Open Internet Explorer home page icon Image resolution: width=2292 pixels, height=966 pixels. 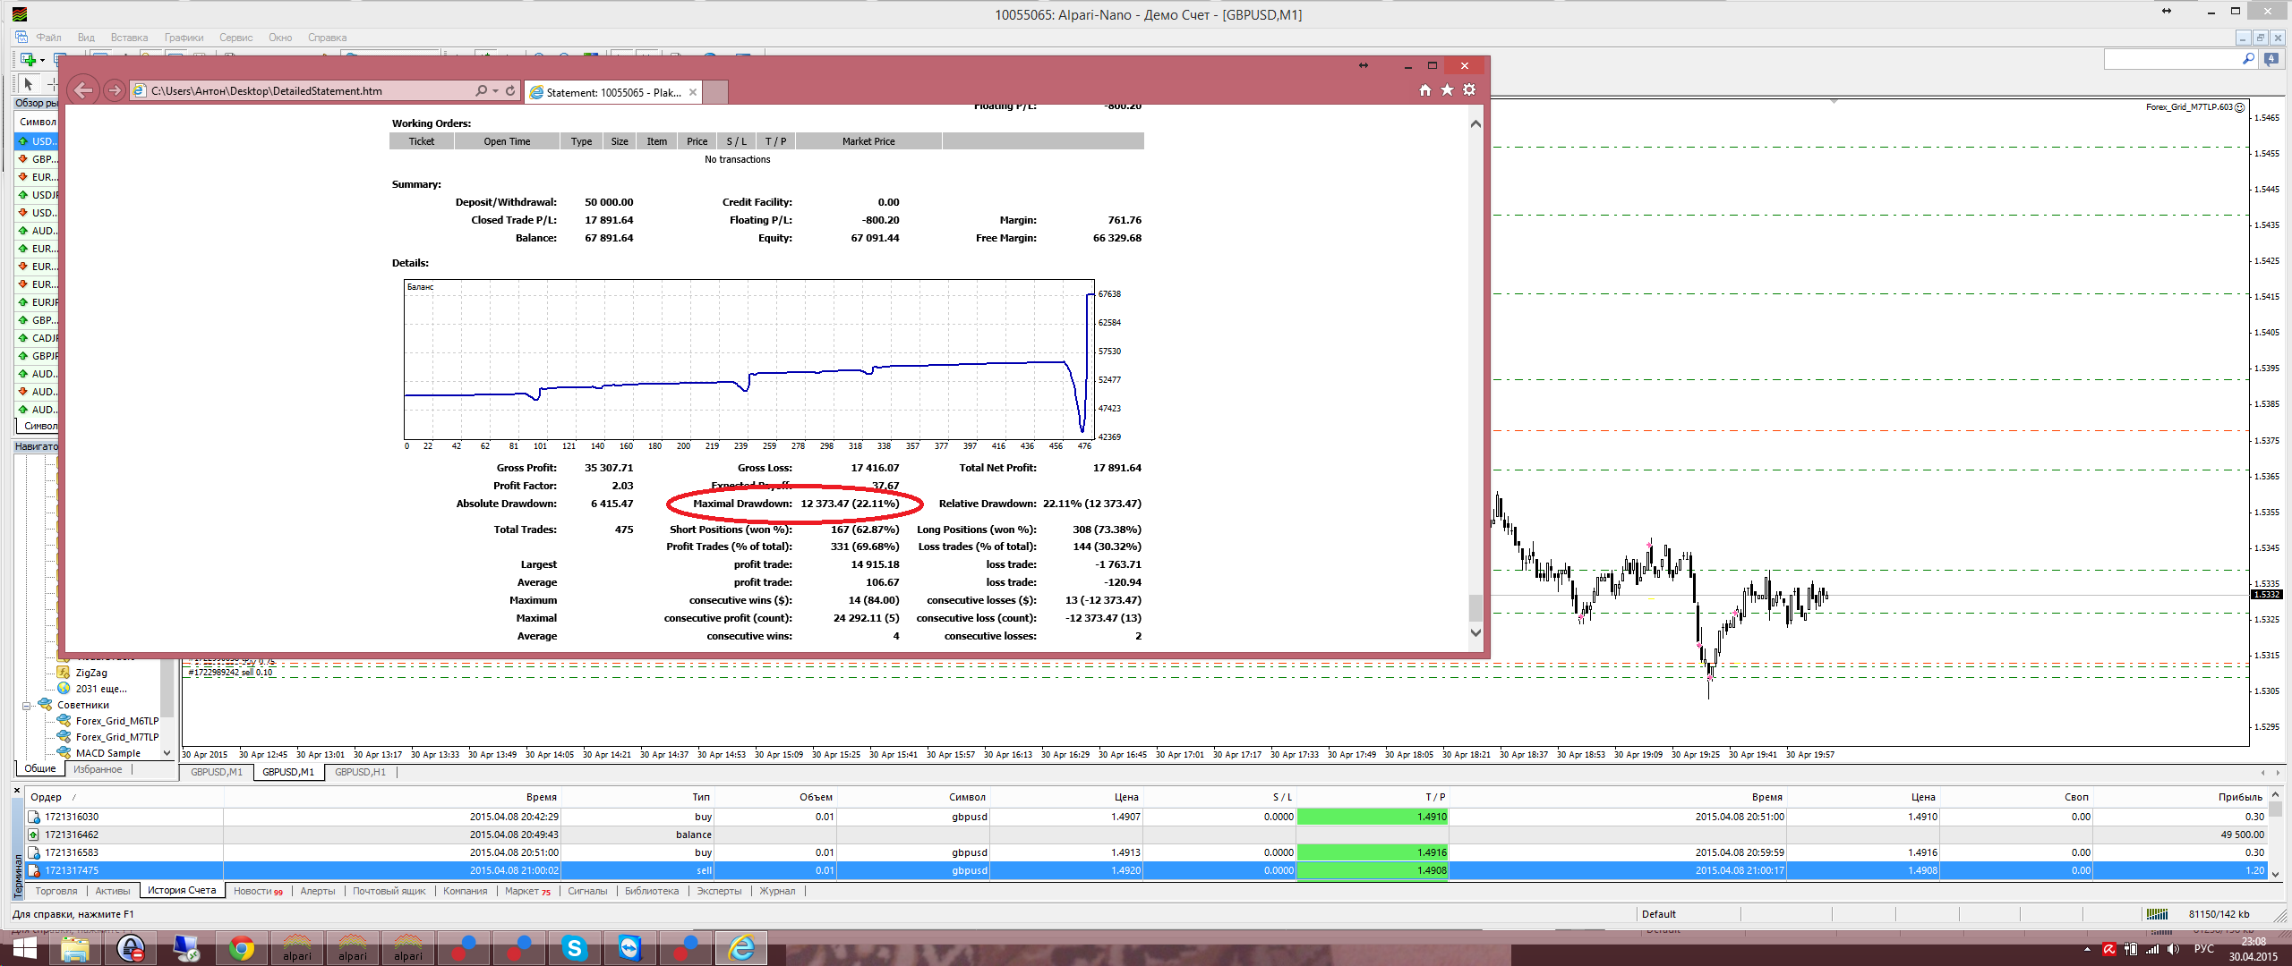(x=1424, y=89)
